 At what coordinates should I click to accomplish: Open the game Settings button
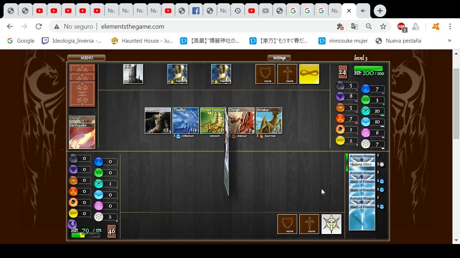point(279,58)
